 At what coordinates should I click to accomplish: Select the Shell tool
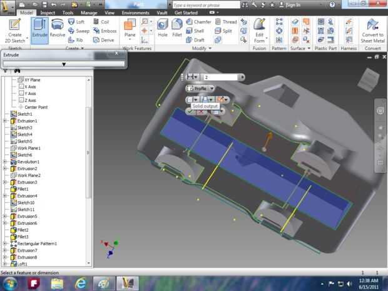click(x=195, y=31)
